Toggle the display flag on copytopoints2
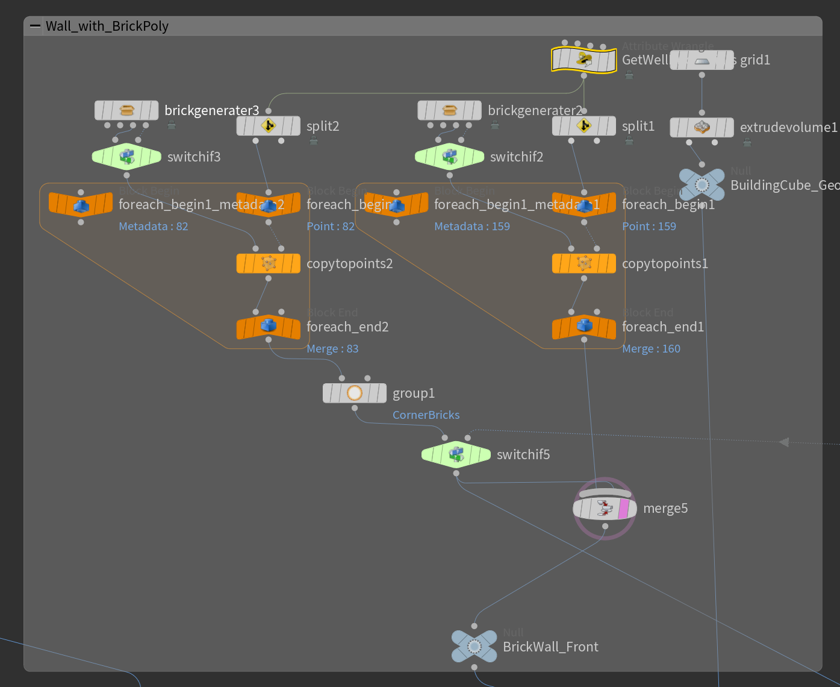The image size is (840, 687). point(296,263)
